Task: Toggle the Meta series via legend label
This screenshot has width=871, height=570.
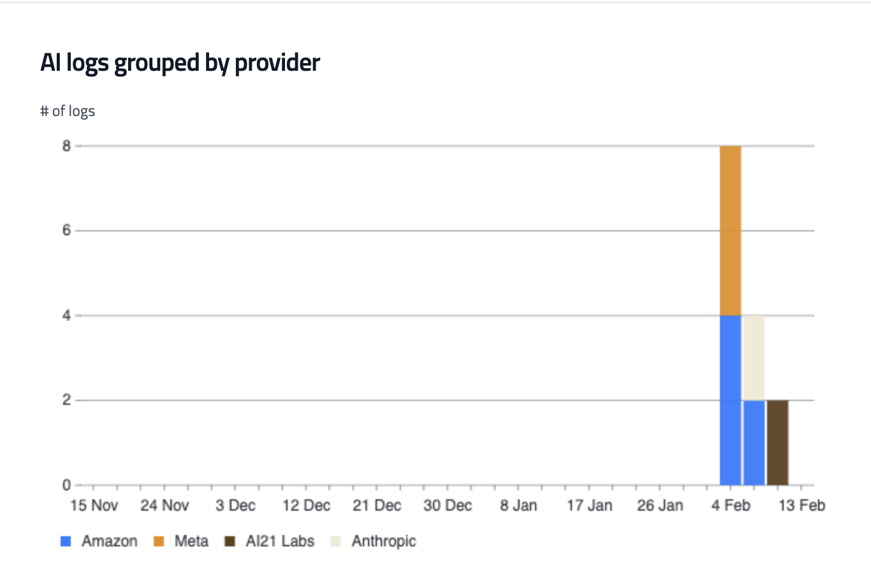Action: tap(191, 542)
